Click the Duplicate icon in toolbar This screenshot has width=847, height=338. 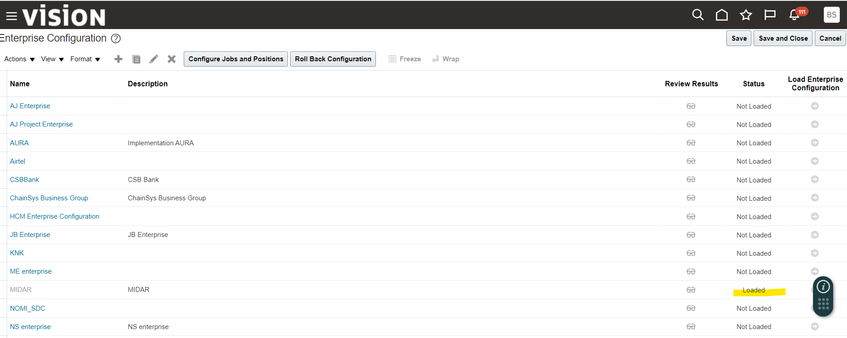coord(136,59)
